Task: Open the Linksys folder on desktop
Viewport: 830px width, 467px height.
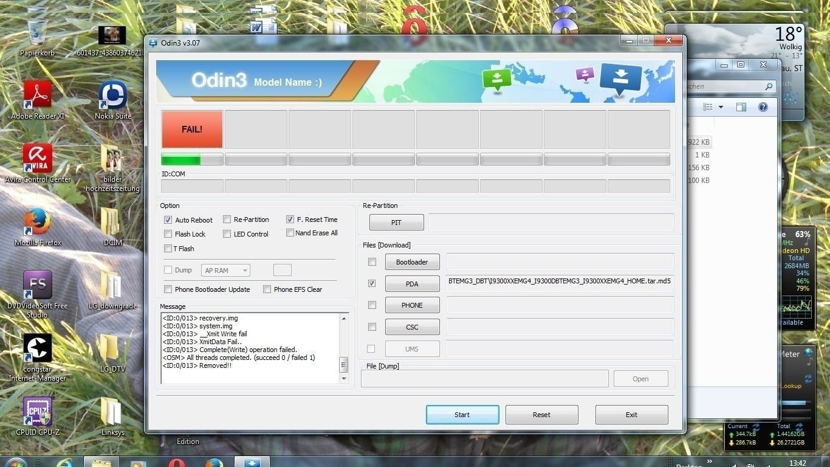Action: [112, 417]
